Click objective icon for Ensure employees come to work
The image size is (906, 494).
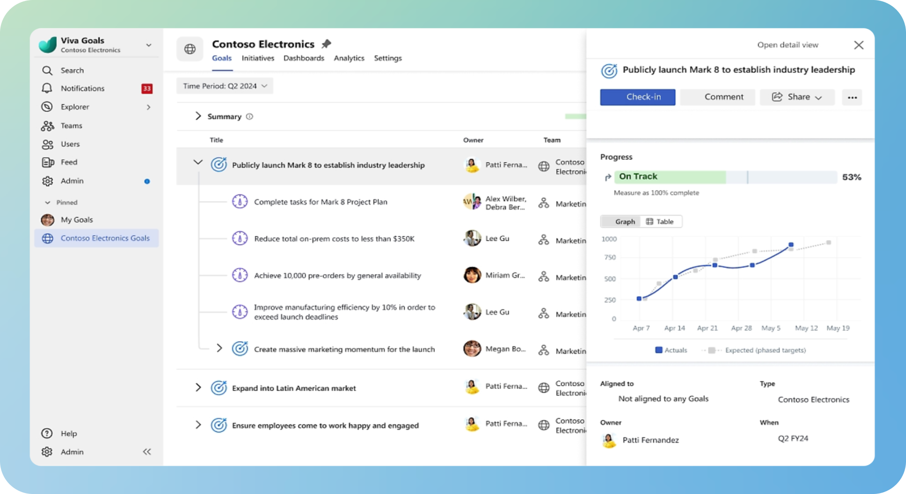tap(219, 425)
